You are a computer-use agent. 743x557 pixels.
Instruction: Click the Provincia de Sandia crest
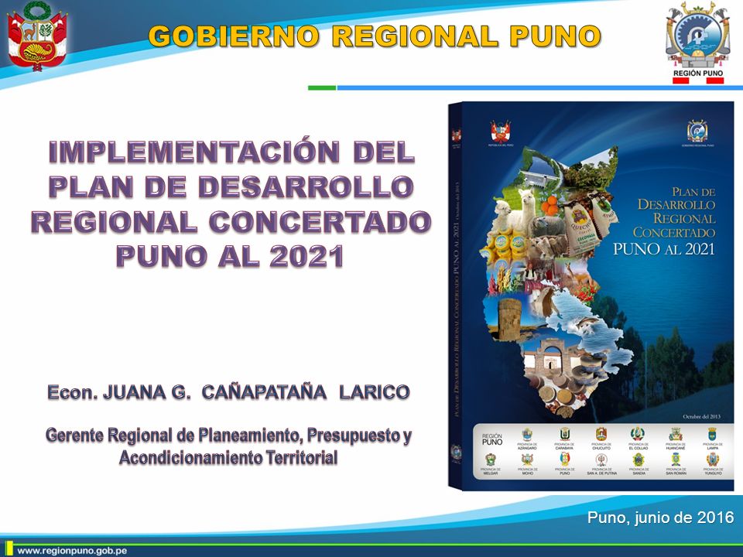click(x=639, y=460)
